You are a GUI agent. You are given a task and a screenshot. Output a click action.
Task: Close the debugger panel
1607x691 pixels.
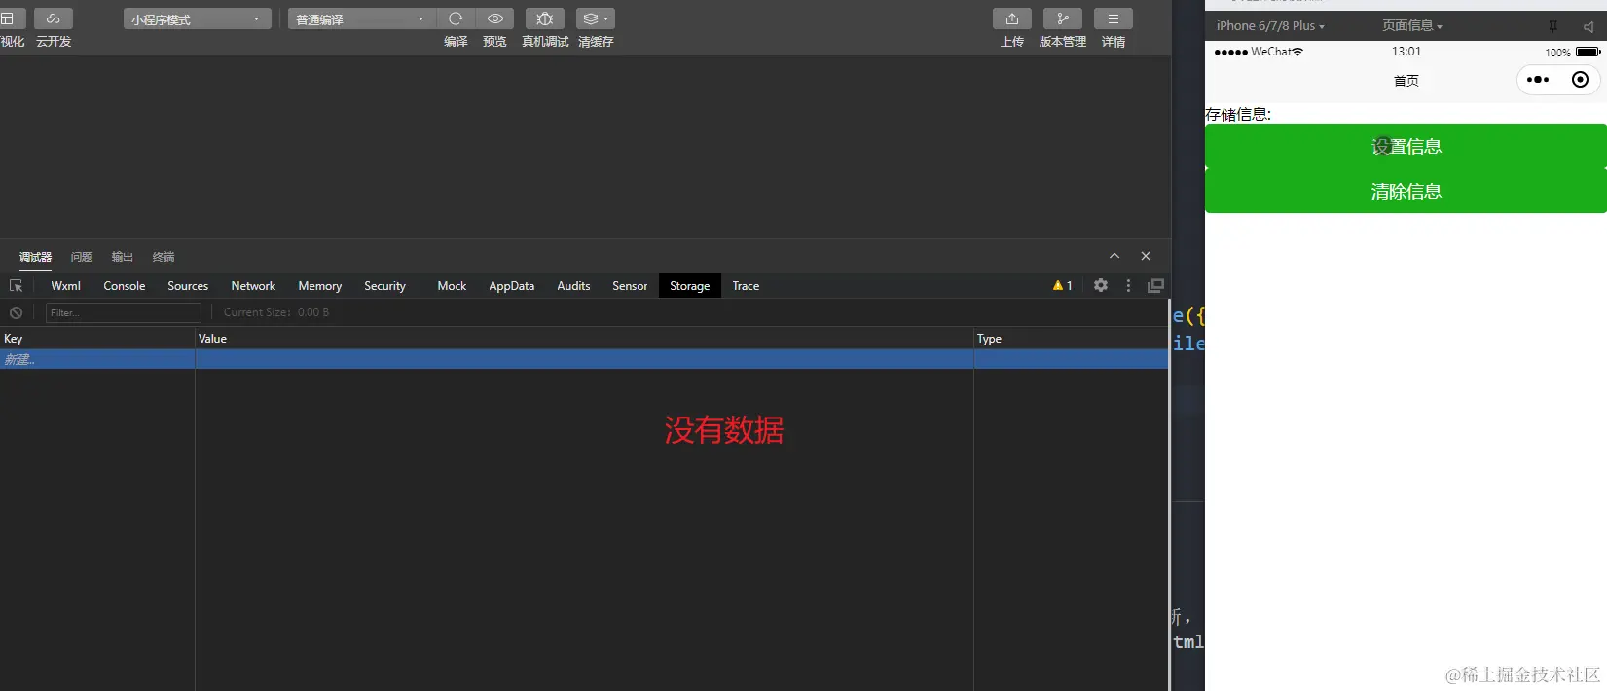point(1146,256)
